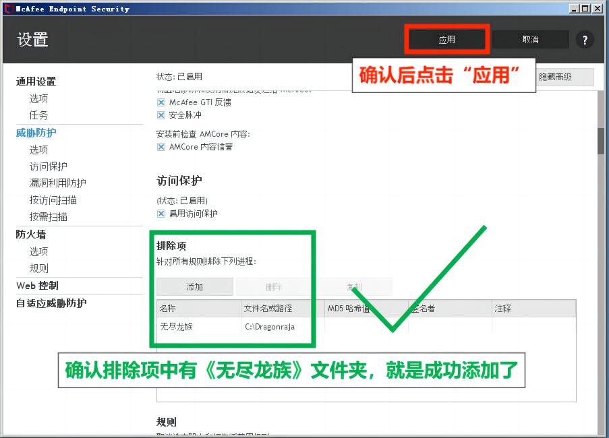Click the 排除项 heading

click(x=171, y=245)
